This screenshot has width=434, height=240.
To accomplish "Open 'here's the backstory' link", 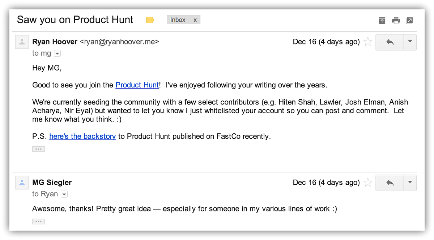I will tap(82, 137).
